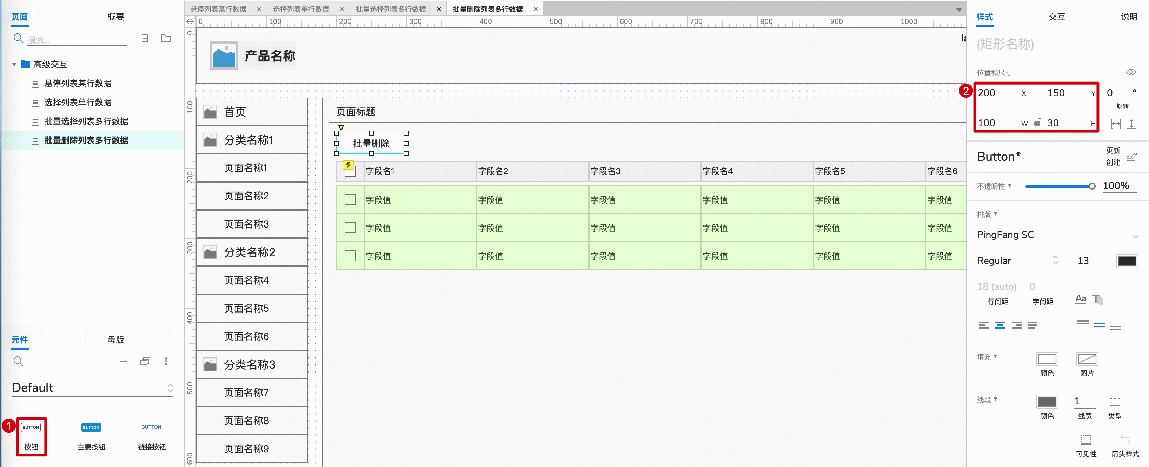Open the Default library dropdown

tap(93, 388)
